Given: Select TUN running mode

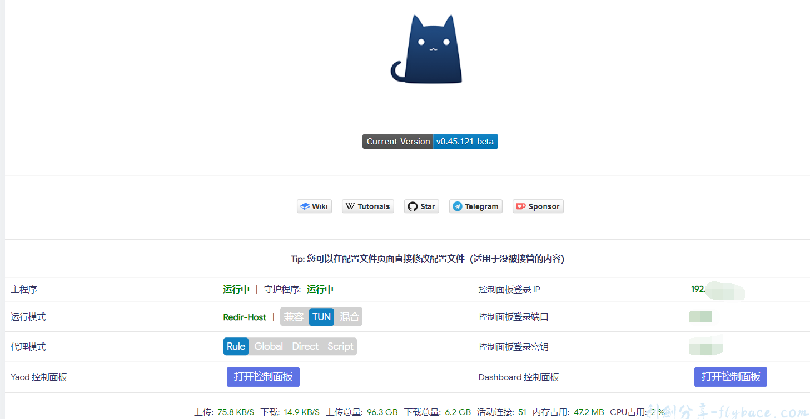Looking at the screenshot, I should 321,317.
